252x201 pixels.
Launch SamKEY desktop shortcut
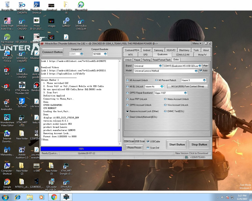[66, 22]
